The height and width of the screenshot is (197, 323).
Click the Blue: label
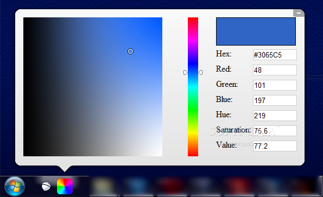tap(224, 99)
